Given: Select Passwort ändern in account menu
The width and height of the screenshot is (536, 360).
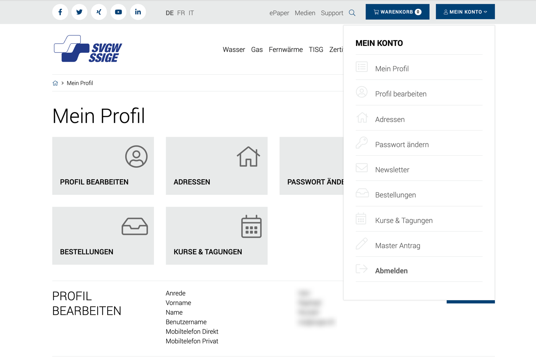Looking at the screenshot, I should point(402,144).
